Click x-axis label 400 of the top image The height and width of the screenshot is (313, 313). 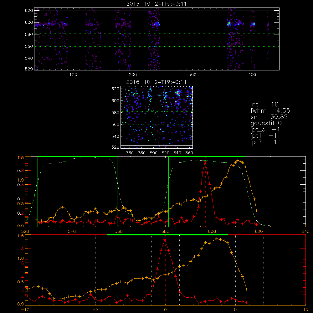252,75
